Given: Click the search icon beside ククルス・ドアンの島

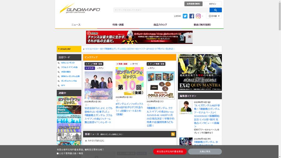Looking at the screenshot, I should 59,68.
